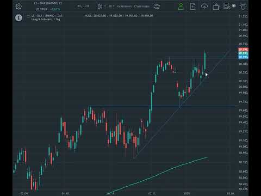Open chart settings gear icon
261x196 pixels.
(x=18, y=7)
